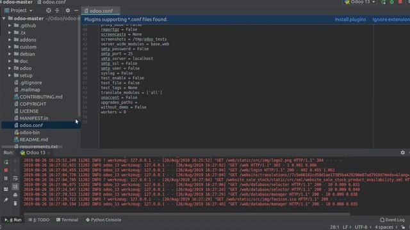Click odoo-master breadcrumb in title bar
410x230 pixels.
point(17,2)
